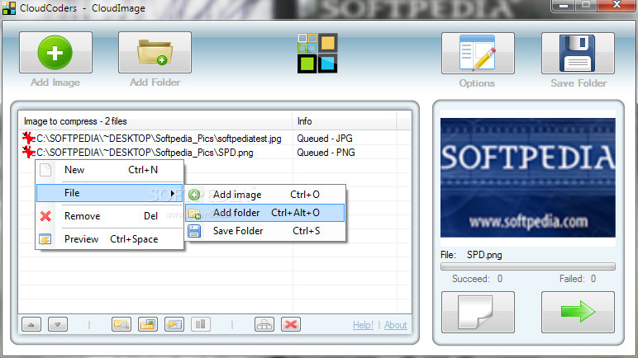This screenshot has width=638, height=358.
Task: Click the SOFTPEDIA preview thumbnail
Action: 528,177
